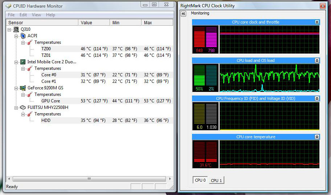Collapse FUJITSU Temperatures node
The height and width of the screenshot is (195, 331).
click(x=23, y=114)
